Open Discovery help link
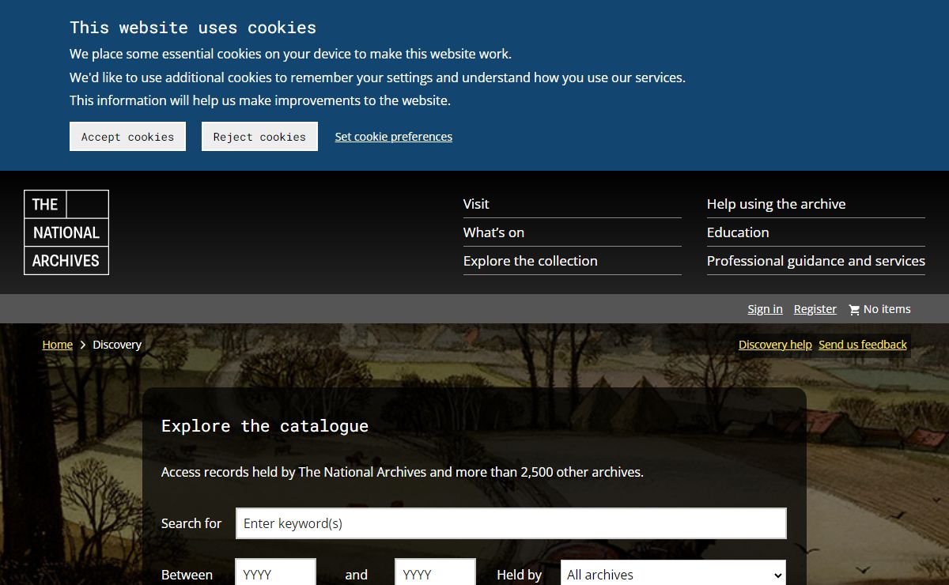949x585 pixels. coord(775,345)
